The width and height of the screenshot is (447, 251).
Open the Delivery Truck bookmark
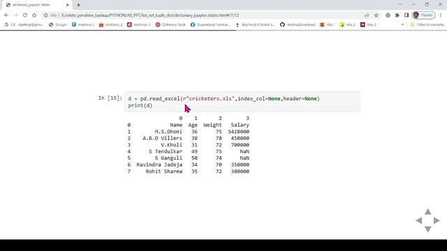click(170, 25)
